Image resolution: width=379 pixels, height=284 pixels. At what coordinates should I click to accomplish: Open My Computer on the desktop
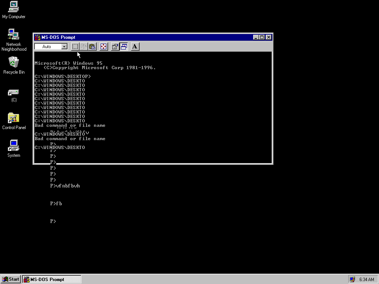(14, 9)
